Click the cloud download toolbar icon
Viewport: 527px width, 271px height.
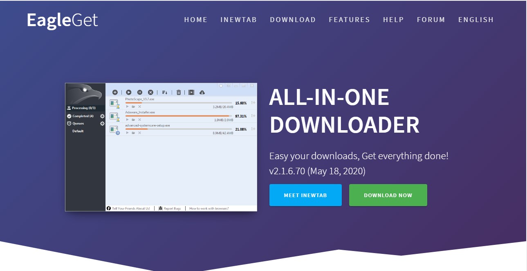[202, 92]
